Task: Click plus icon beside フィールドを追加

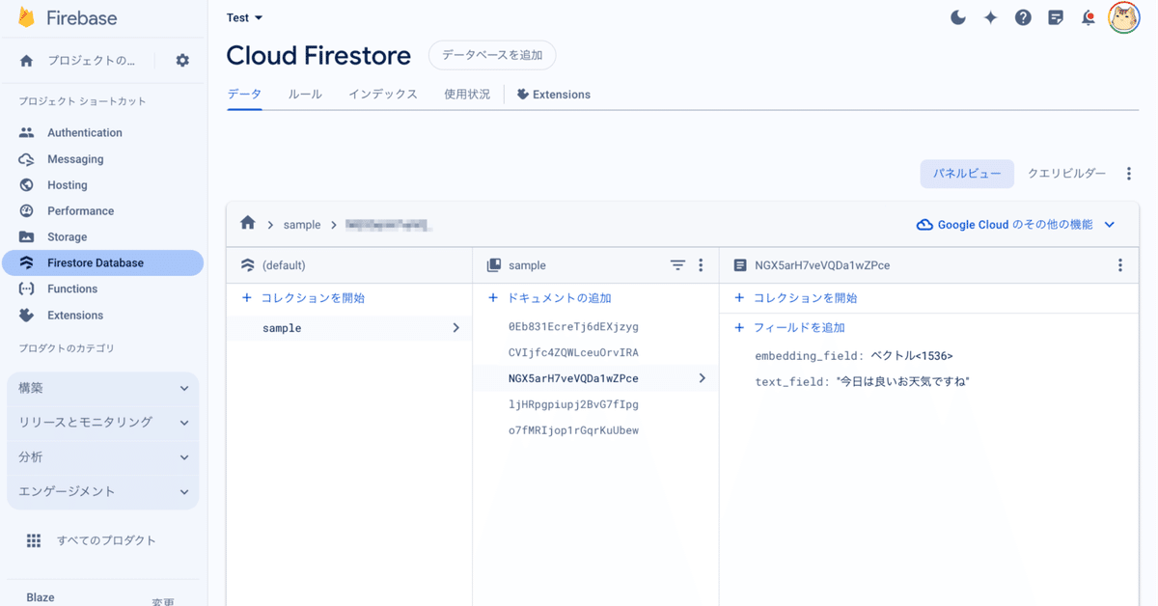Action: pyautogui.click(x=739, y=328)
